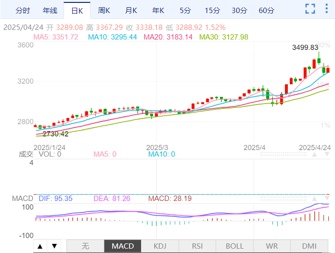Image resolution: width=335 pixels, height=253 pixels.
Task: Click the up triangle beside indicator tabs
Action: coord(40,246)
